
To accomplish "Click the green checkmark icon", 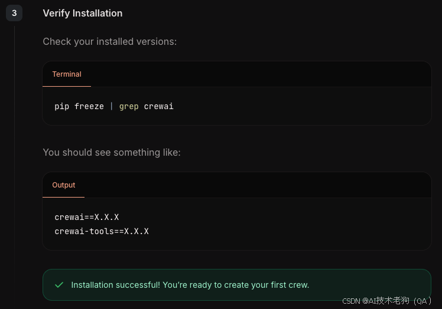I will (x=59, y=285).
